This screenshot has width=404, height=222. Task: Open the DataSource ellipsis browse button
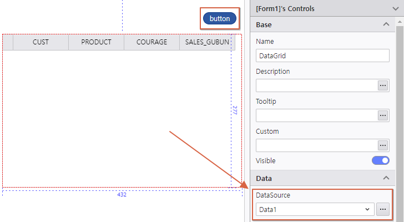(383, 209)
